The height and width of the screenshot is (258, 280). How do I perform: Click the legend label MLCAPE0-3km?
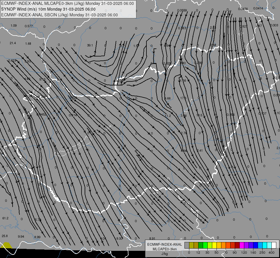click(165, 249)
